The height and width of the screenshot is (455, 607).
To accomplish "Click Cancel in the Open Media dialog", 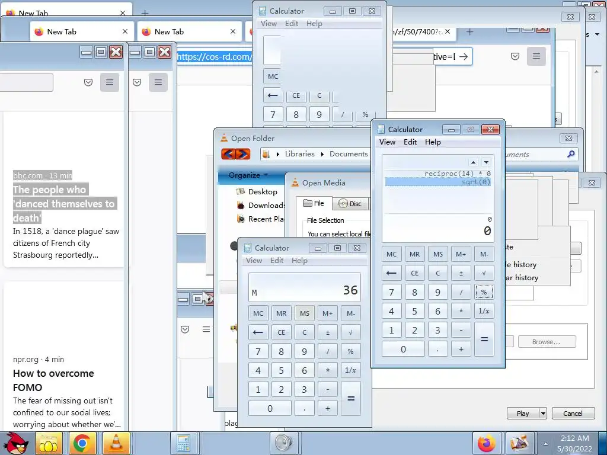I will 573,414.
